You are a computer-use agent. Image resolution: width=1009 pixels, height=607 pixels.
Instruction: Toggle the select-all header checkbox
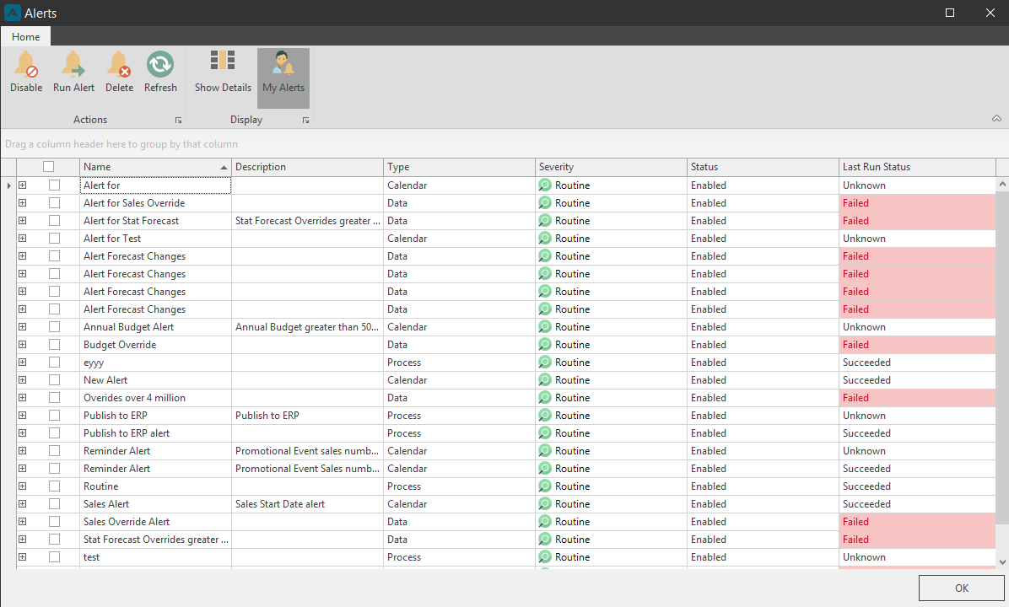[48, 167]
